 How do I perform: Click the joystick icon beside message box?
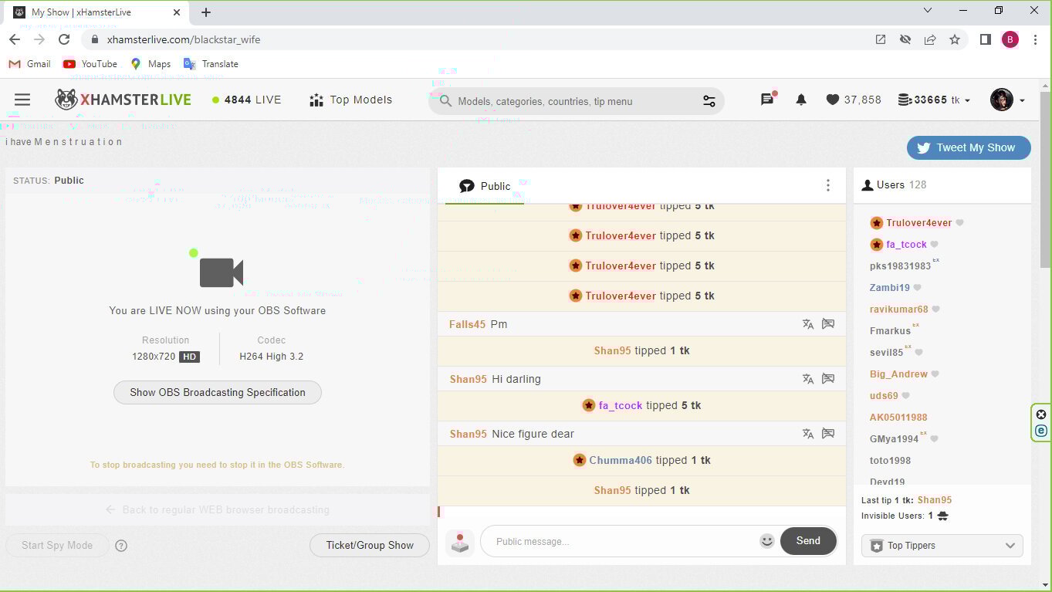(x=460, y=543)
